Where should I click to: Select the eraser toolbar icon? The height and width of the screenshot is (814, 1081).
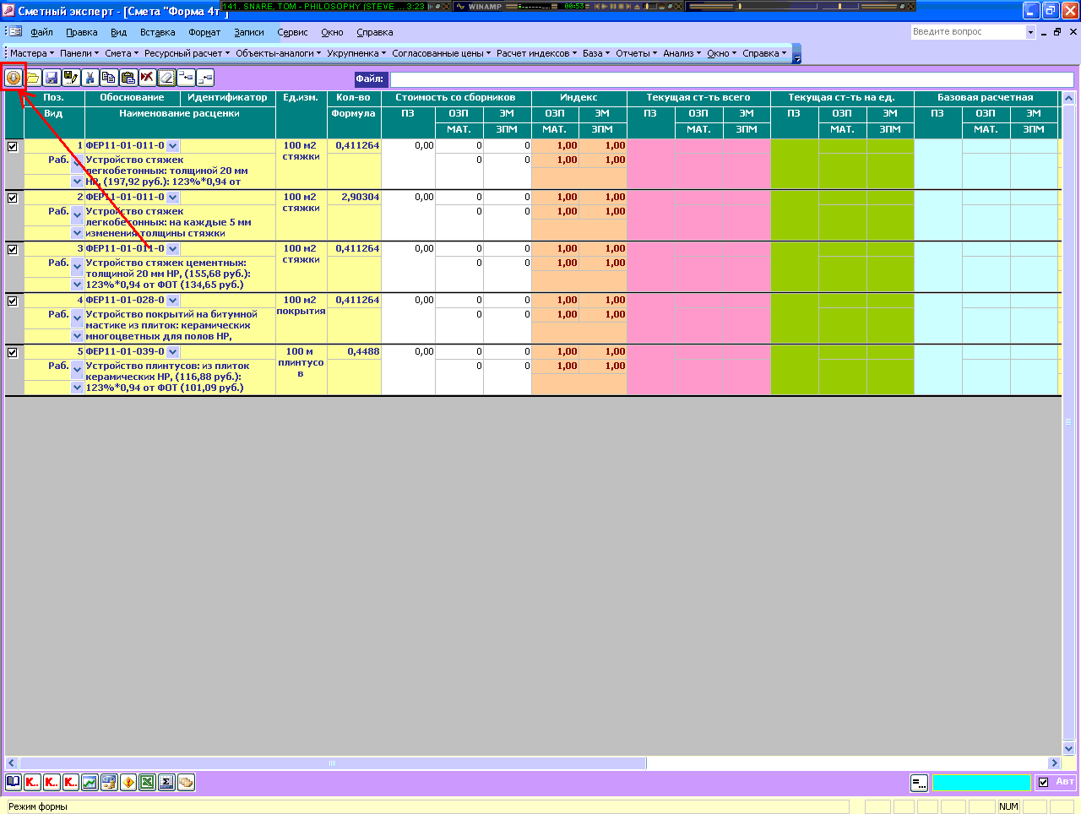click(x=166, y=78)
